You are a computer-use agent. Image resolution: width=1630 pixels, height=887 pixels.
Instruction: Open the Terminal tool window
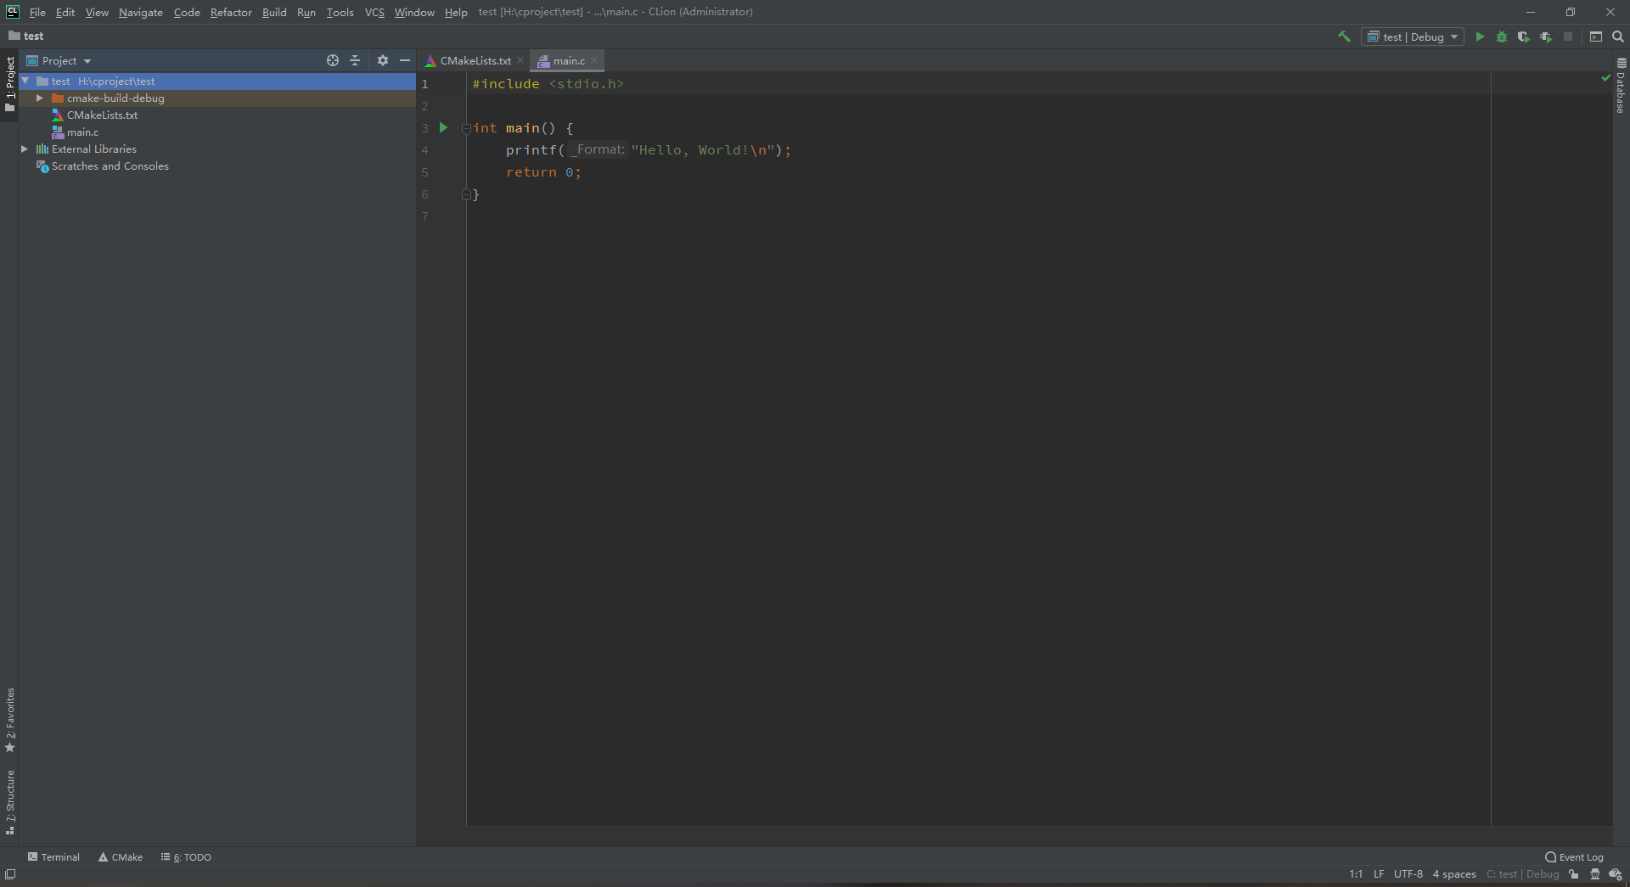point(53,857)
